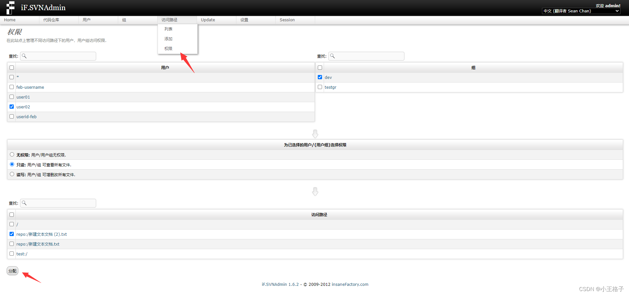The height and width of the screenshot is (295, 629).
Task: Focus the access path 查找 search field
Action: pyautogui.click(x=58, y=203)
